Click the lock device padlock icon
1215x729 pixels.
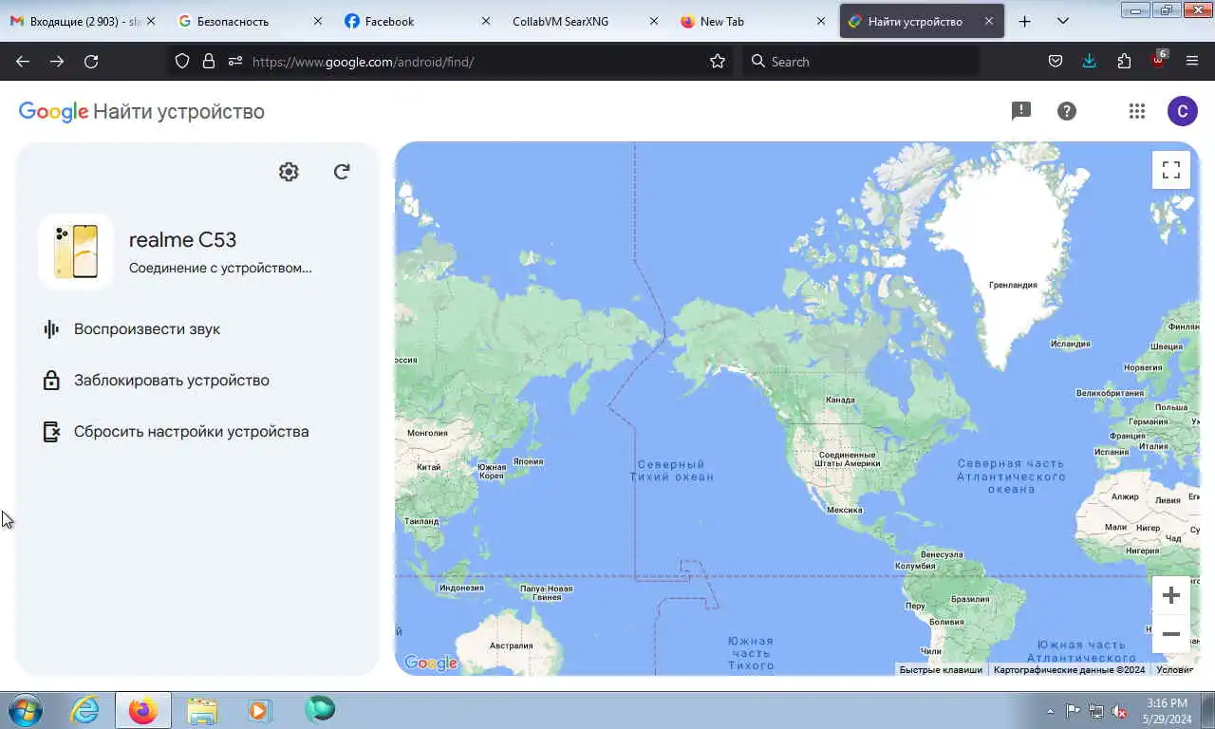[x=51, y=381]
